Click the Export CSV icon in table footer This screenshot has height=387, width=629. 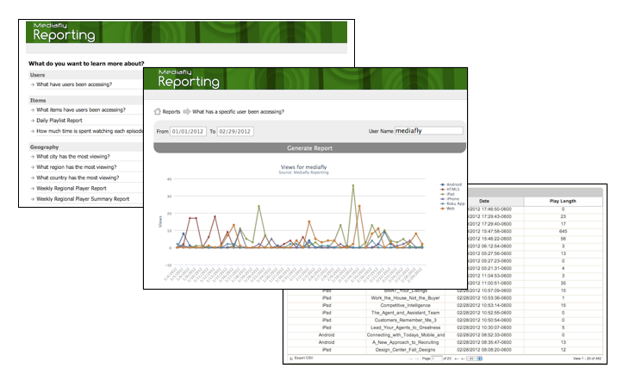291,358
